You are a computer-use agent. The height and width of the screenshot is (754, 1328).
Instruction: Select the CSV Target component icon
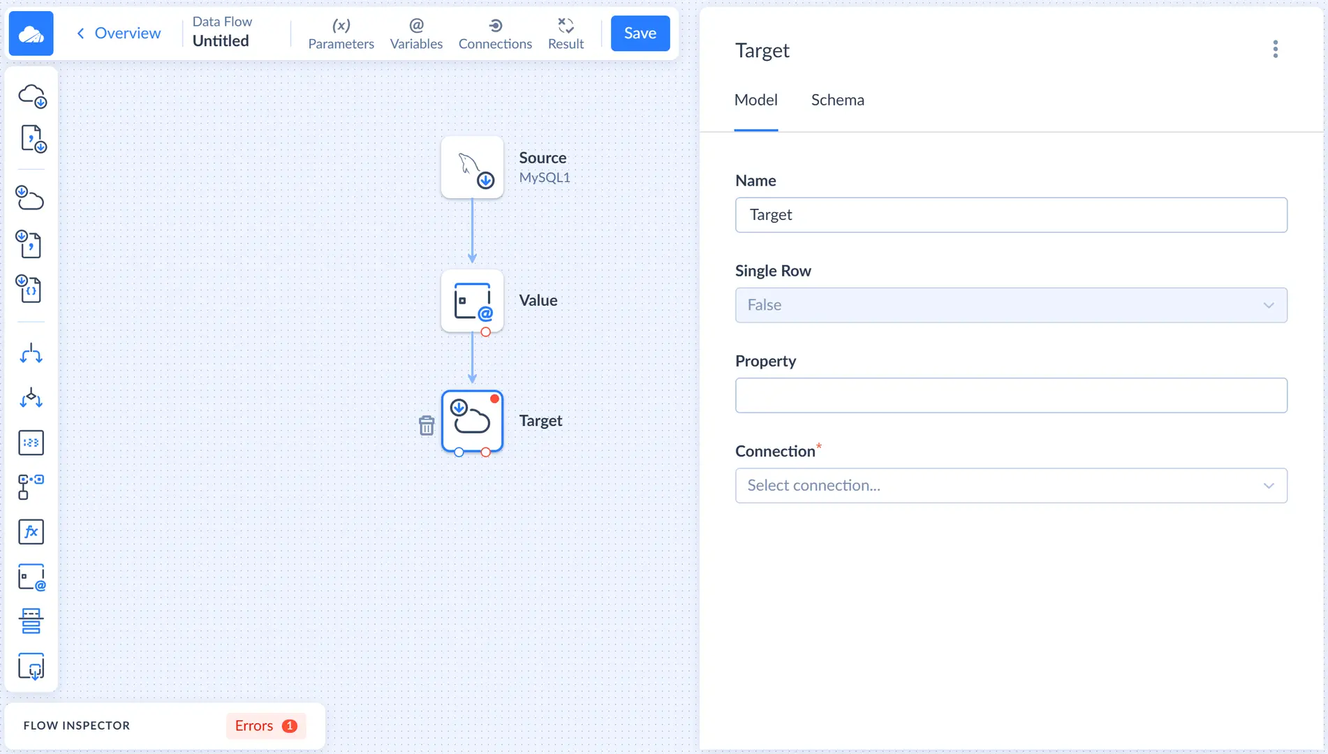[x=30, y=244]
